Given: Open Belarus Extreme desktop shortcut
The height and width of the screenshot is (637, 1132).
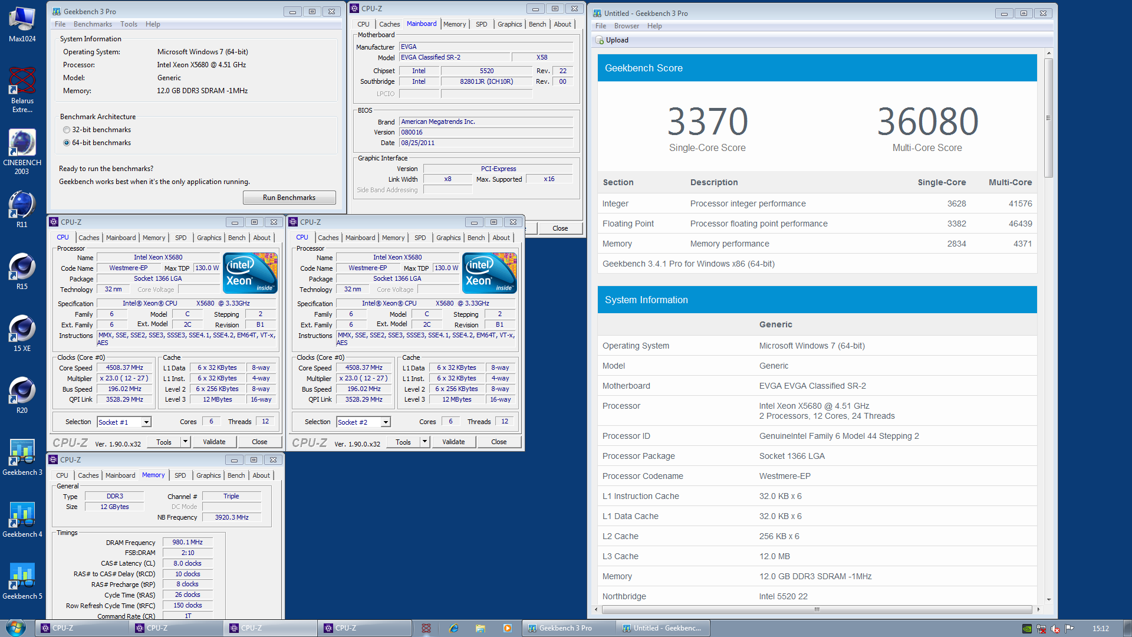Looking at the screenshot, I should tap(22, 90).
